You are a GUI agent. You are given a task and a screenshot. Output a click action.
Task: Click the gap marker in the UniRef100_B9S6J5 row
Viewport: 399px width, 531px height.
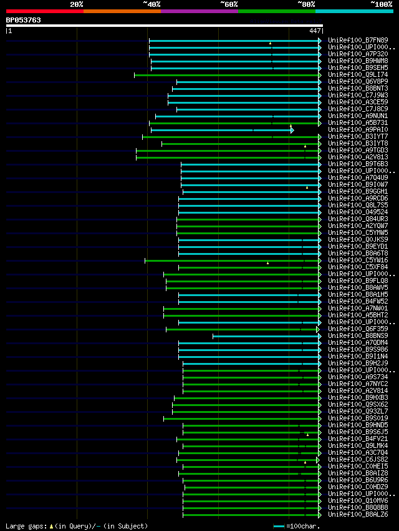point(307,435)
